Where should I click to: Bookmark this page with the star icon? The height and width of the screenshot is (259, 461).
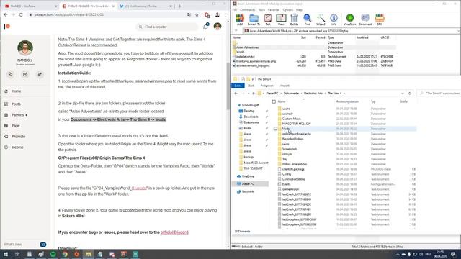click(x=197, y=14)
